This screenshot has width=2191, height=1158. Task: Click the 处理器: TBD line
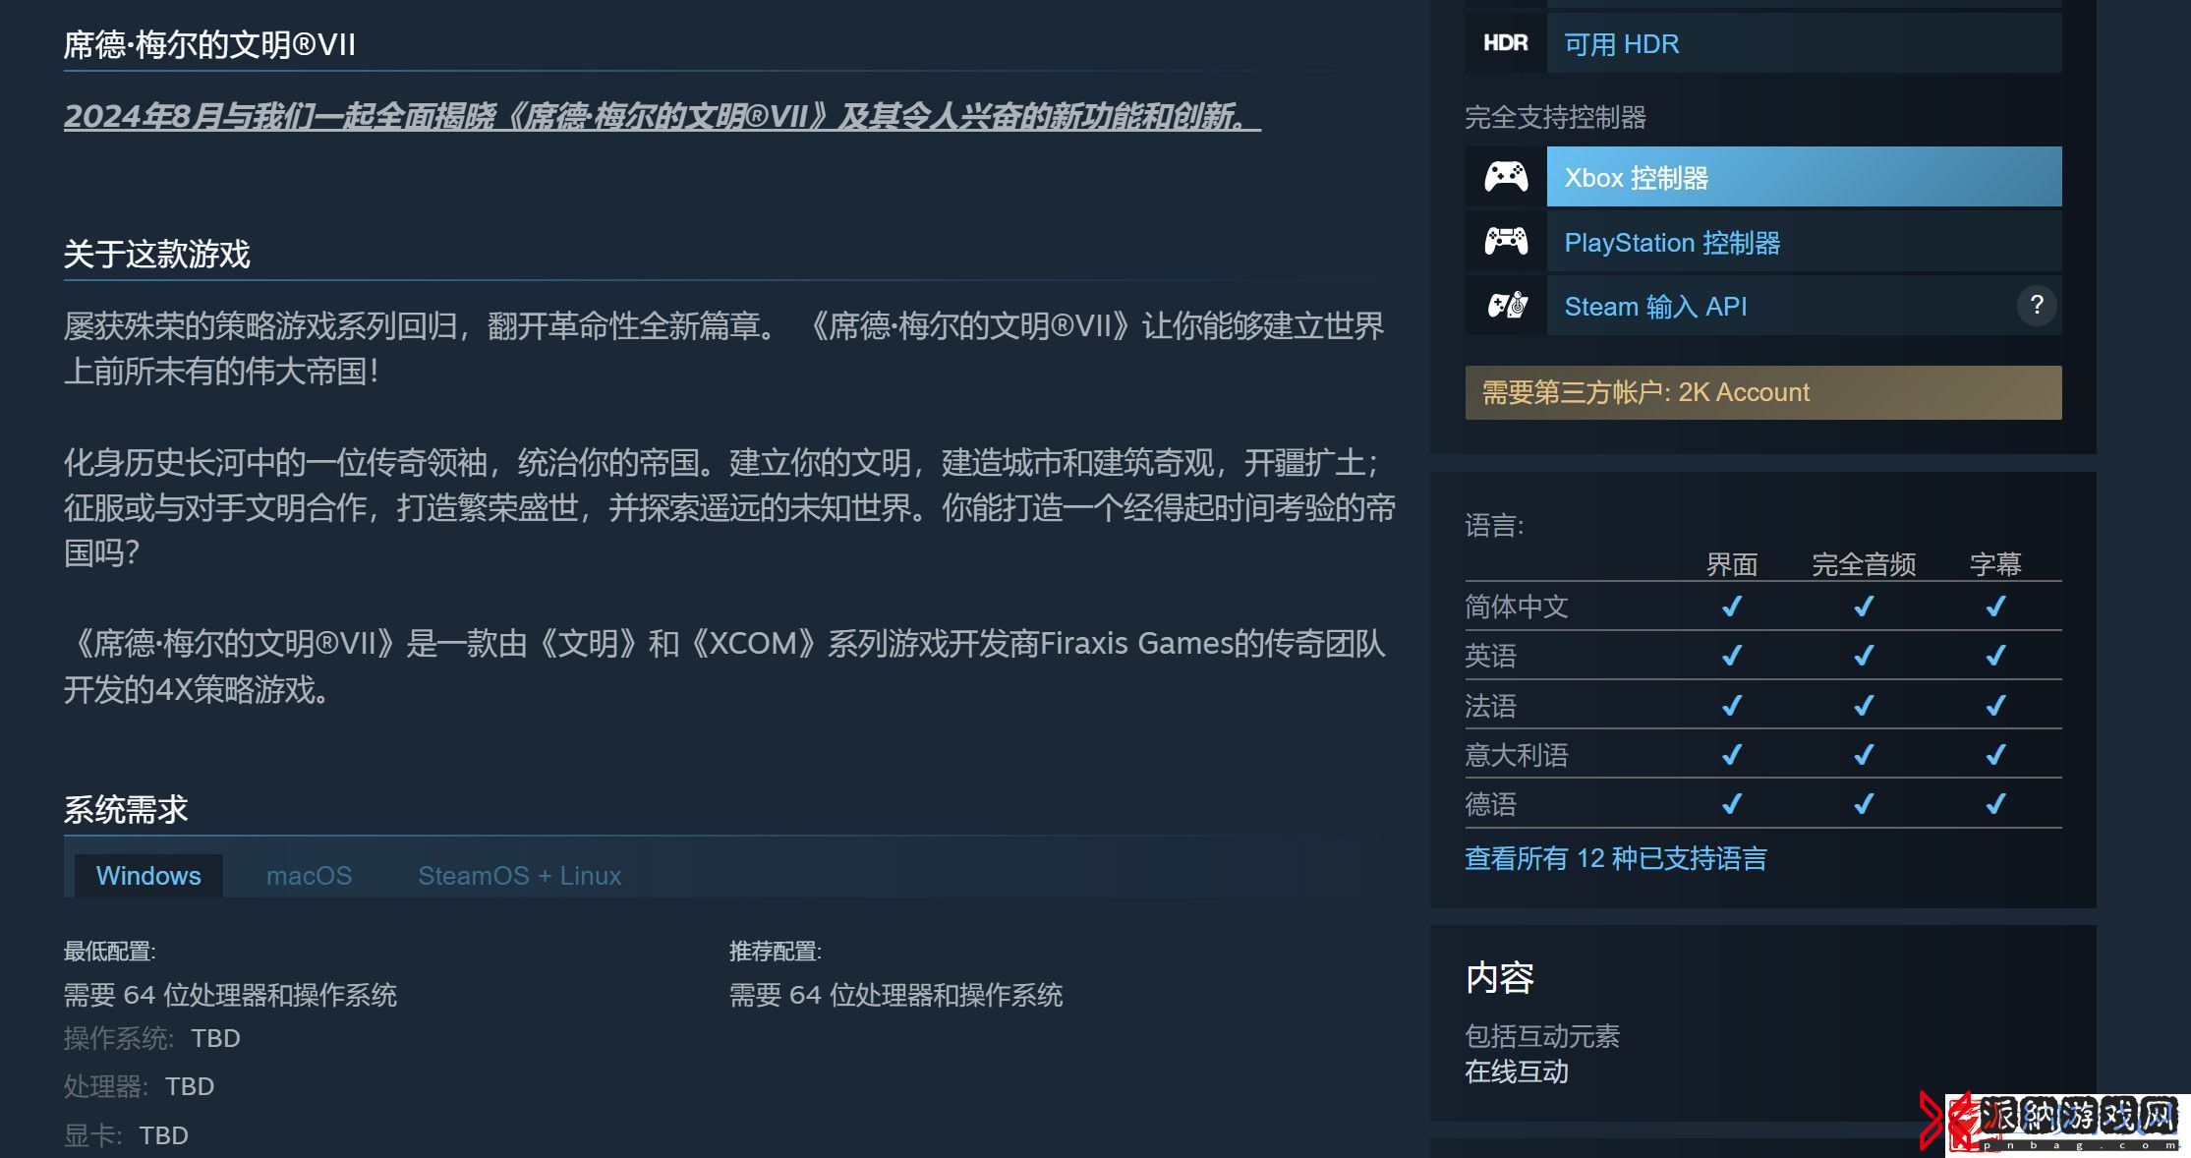139,1086
